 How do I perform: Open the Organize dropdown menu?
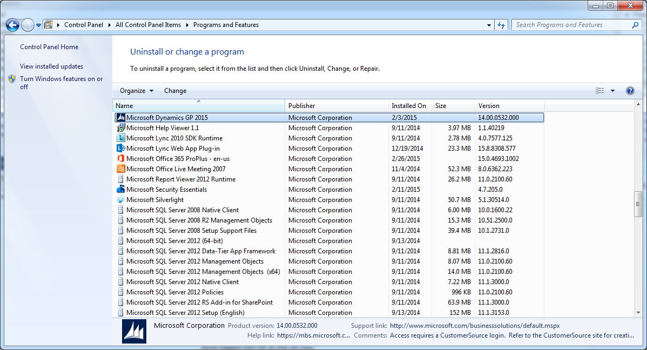click(137, 91)
